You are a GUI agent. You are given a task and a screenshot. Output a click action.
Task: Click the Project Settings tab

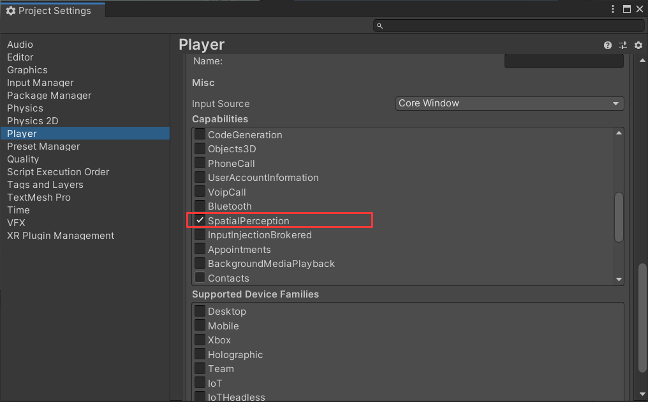pyautogui.click(x=50, y=11)
